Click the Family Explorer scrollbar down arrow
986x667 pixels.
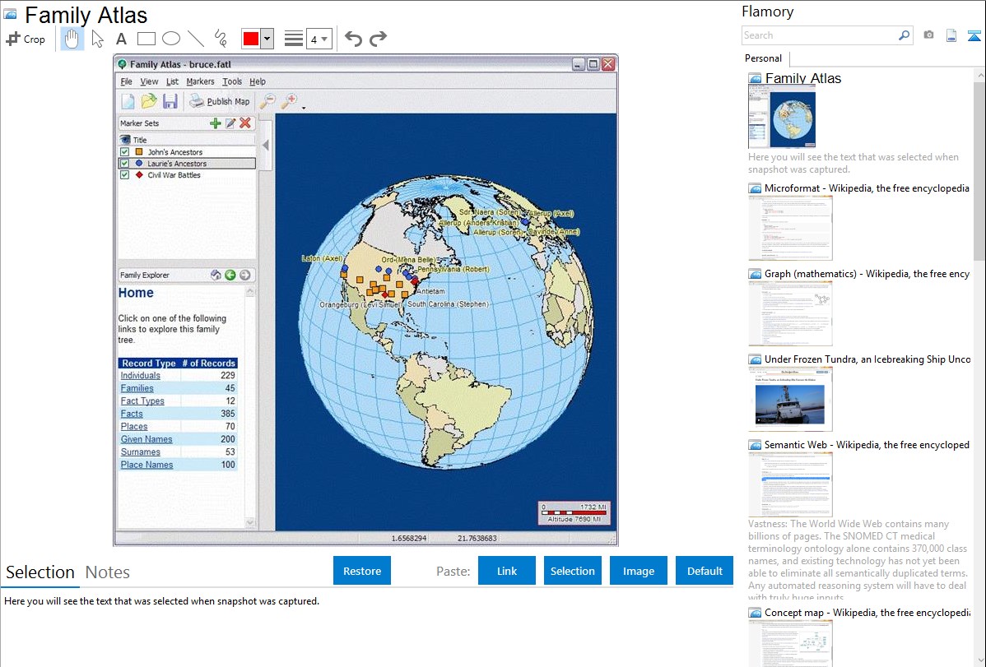[250, 522]
